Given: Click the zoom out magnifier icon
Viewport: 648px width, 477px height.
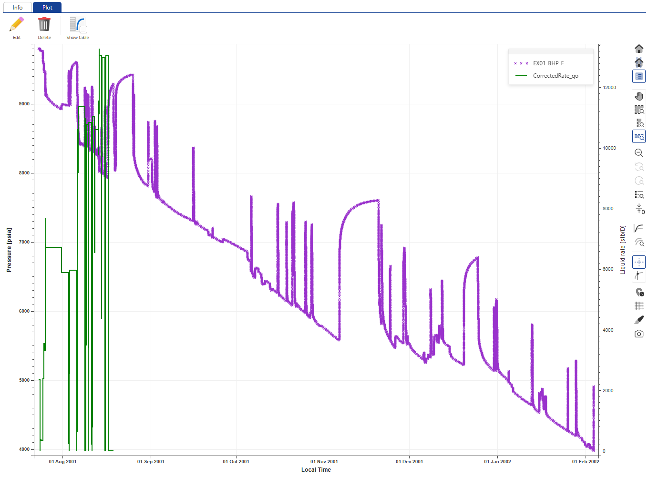Looking at the screenshot, I should pyautogui.click(x=639, y=153).
